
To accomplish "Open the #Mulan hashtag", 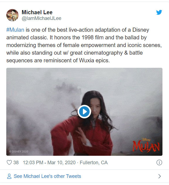I will [15, 30].
